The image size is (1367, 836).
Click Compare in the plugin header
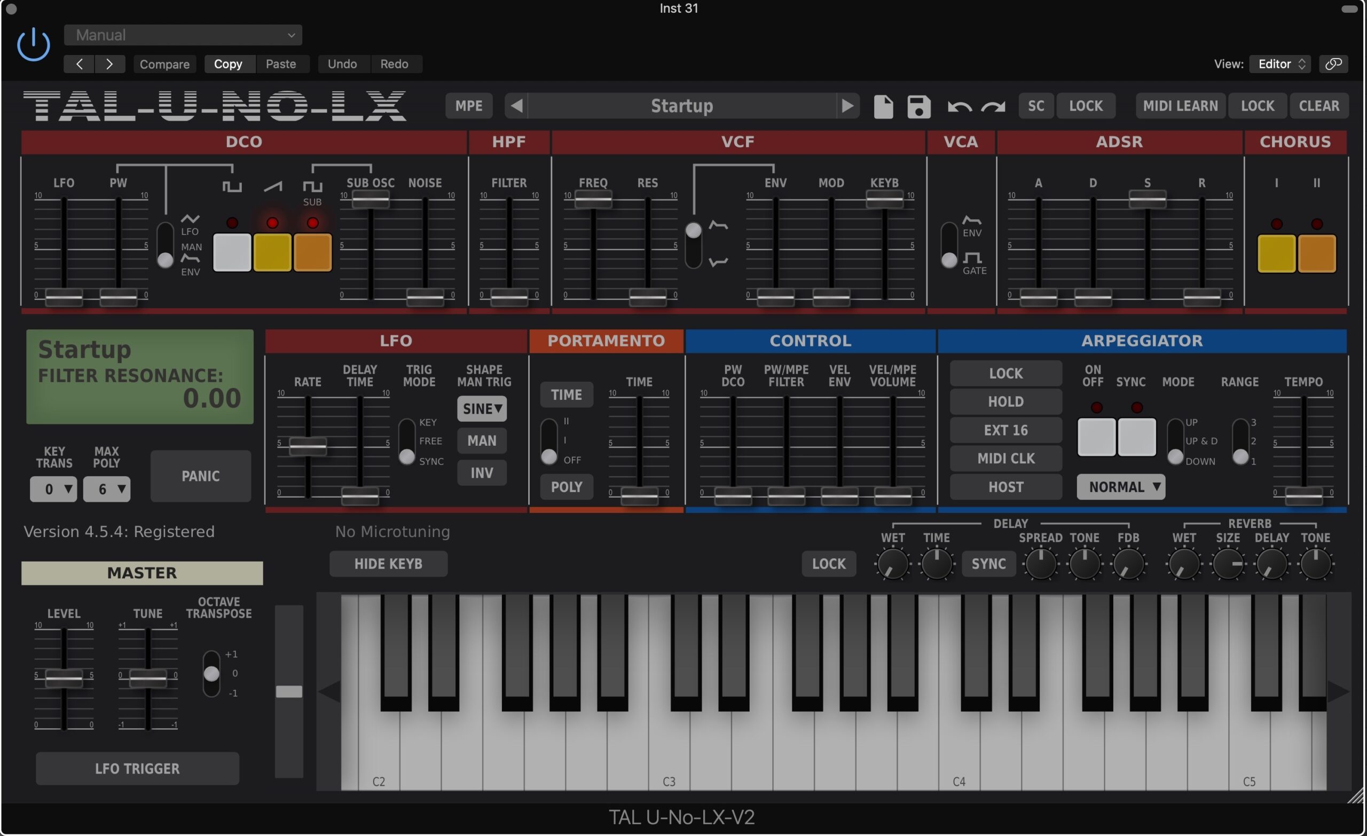click(164, 64)
